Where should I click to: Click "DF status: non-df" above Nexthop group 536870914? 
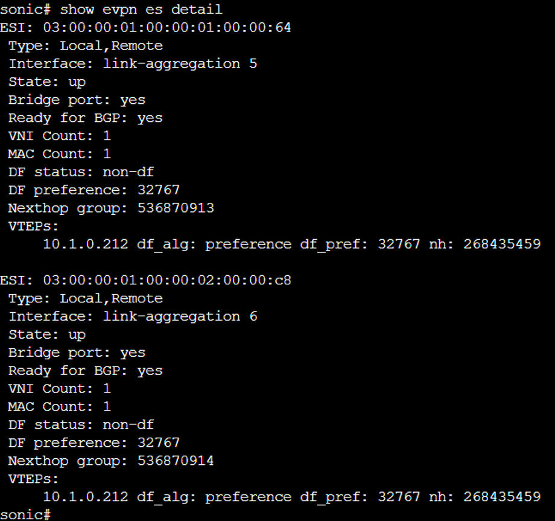point(81,425)
